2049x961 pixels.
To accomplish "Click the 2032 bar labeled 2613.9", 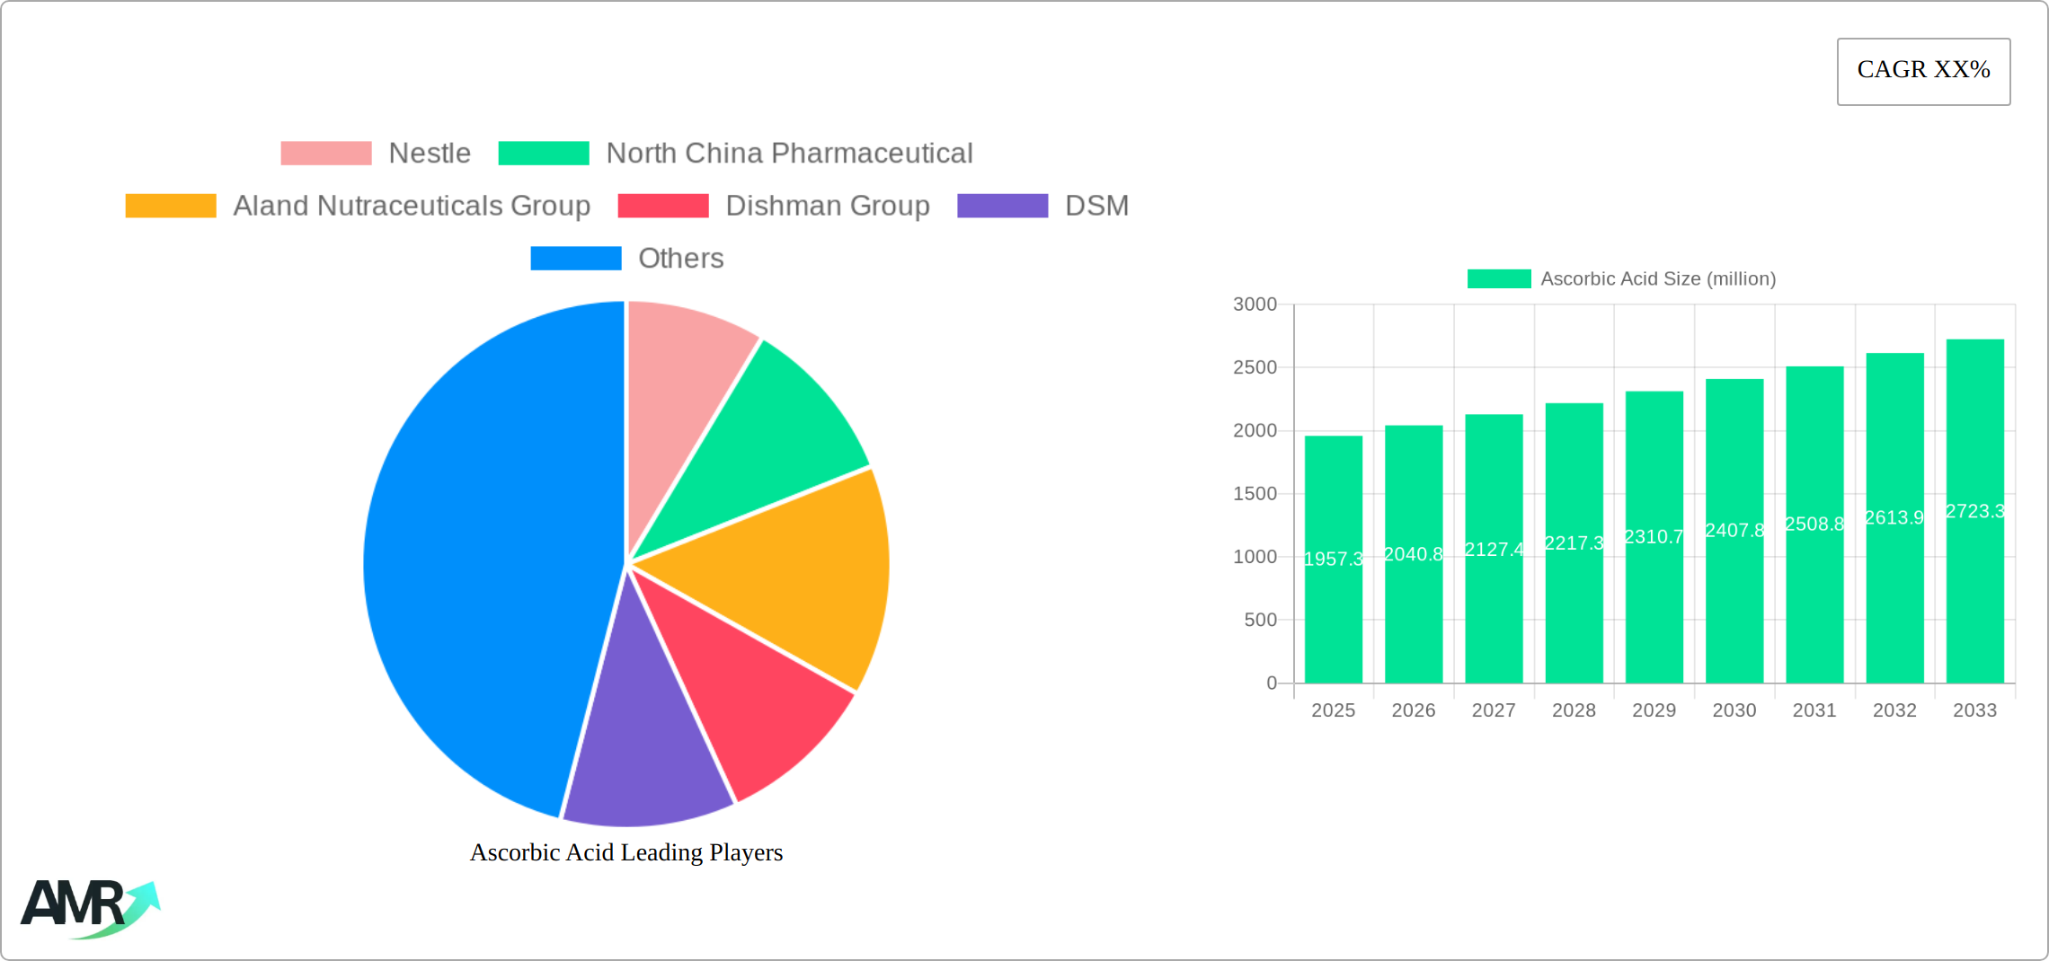I will [1895, 518].
